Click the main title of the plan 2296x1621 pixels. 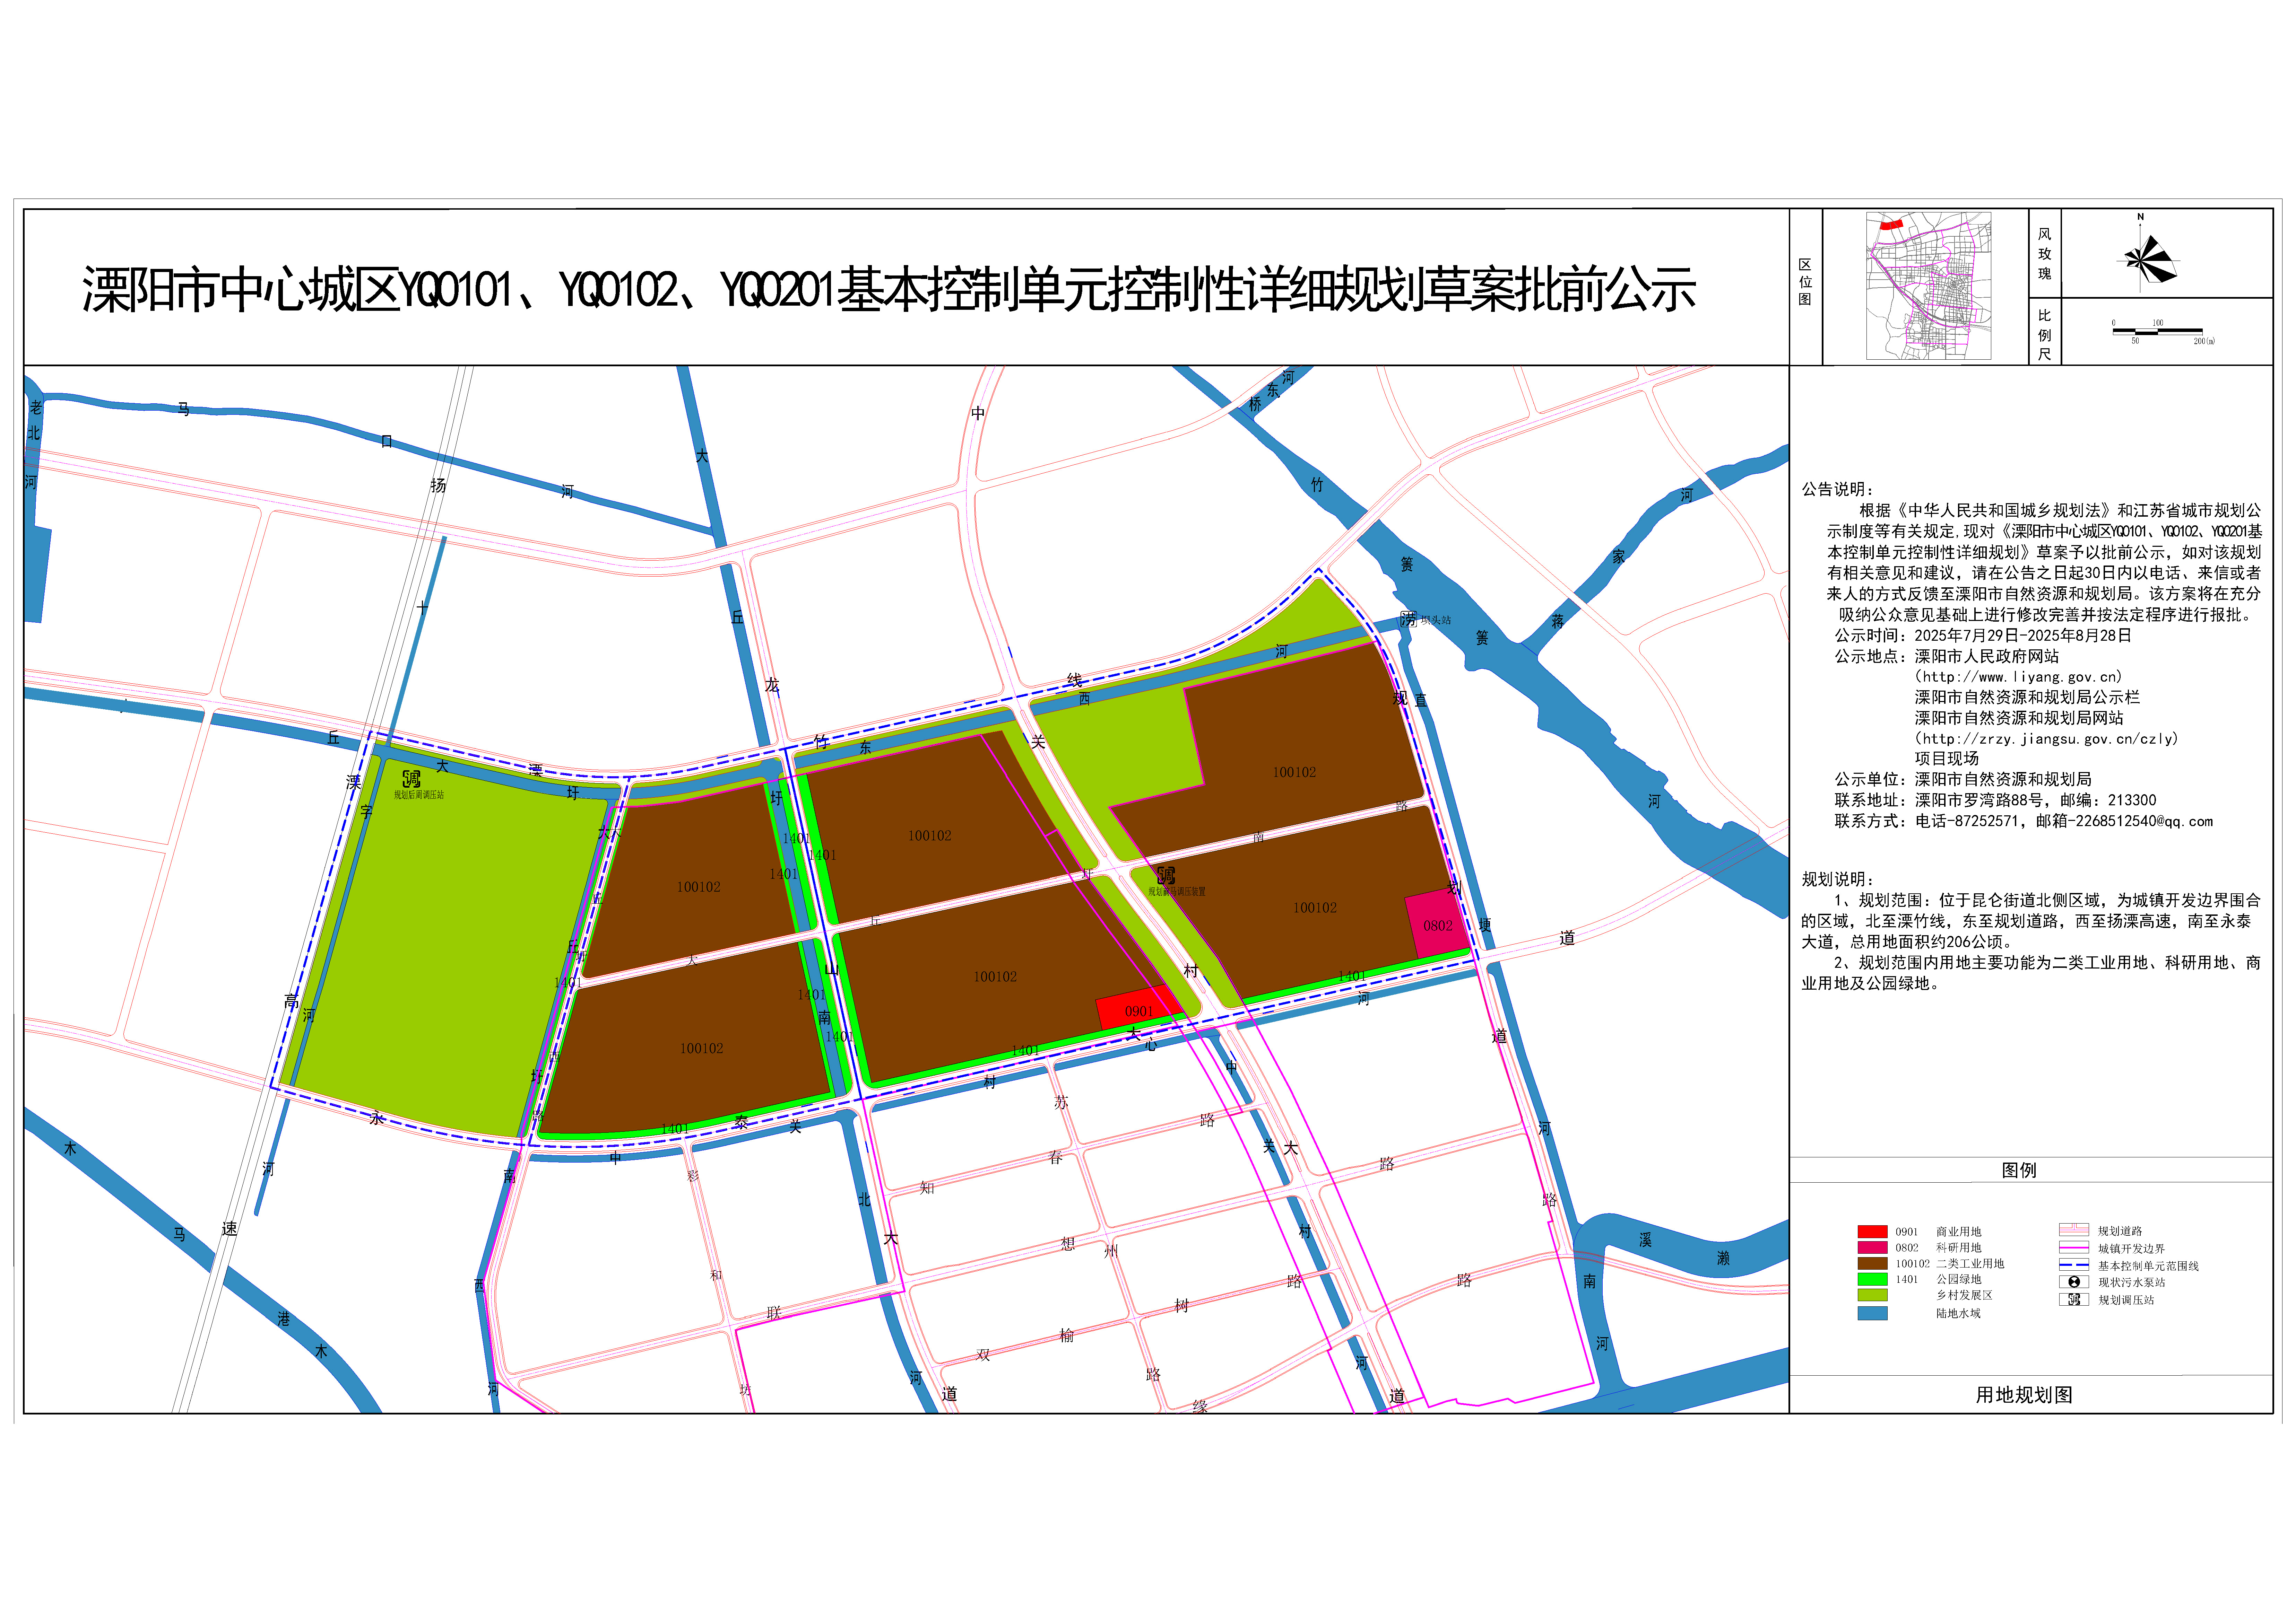tap(889, 290)
